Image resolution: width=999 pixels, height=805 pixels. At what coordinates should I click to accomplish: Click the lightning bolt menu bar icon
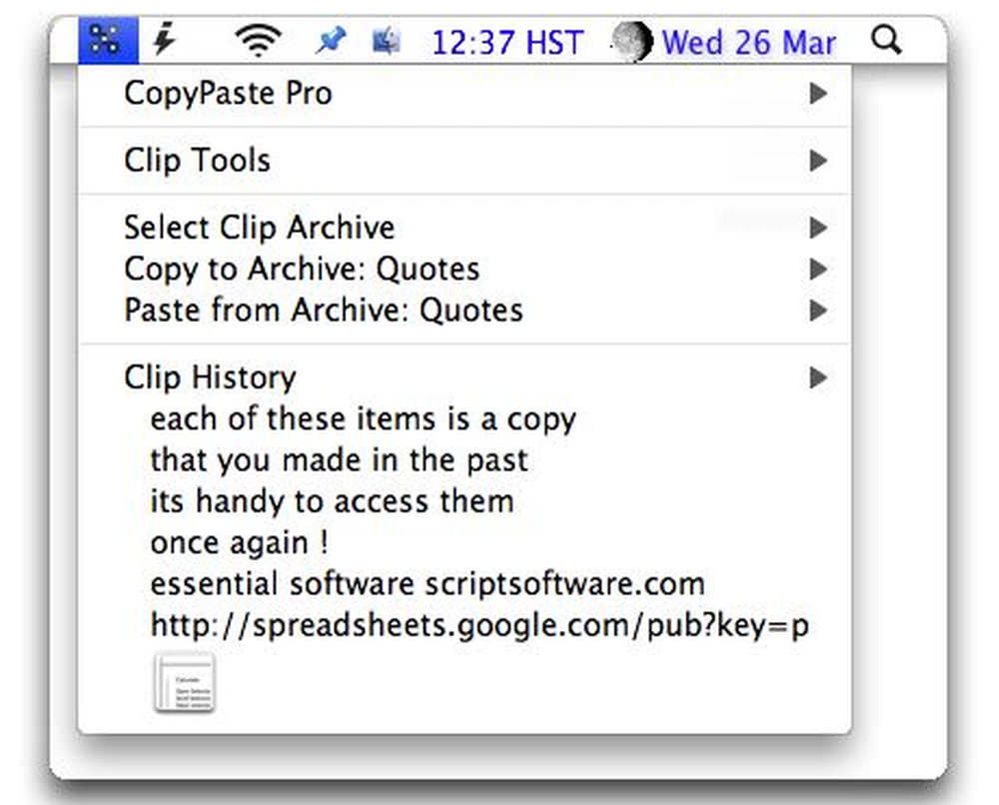[x=166, y=40]
